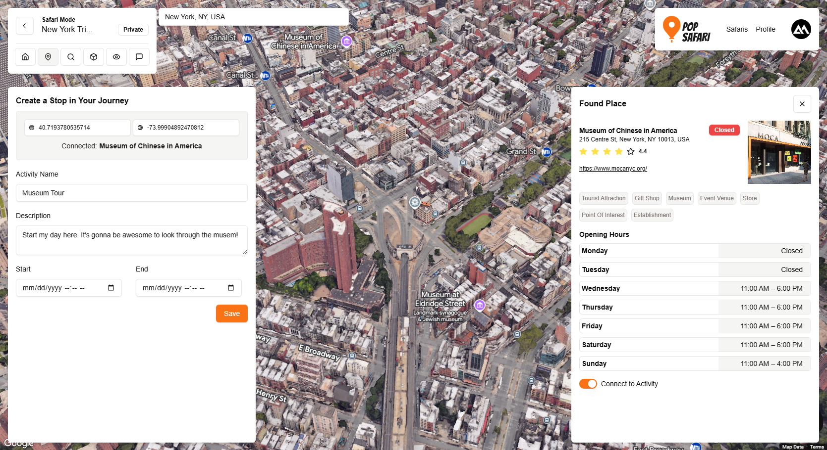Open the Start date picker
The height and width of the screenshot is (450, 827).
(x=111, y=287)
